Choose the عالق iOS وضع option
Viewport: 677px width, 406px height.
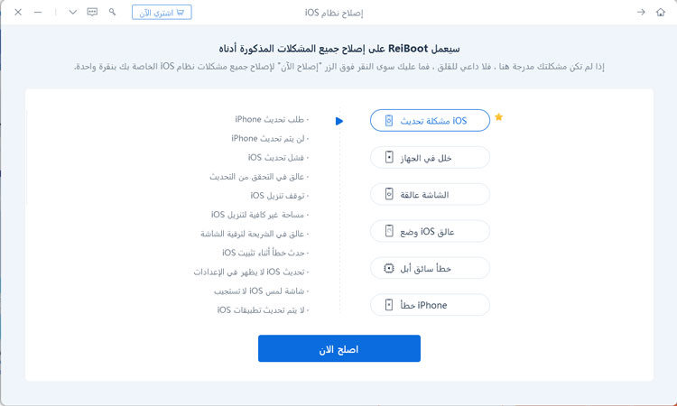click(430, 232)
